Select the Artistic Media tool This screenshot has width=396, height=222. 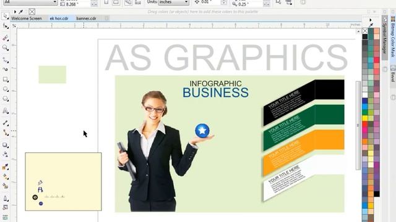click(x=5, y=69)
